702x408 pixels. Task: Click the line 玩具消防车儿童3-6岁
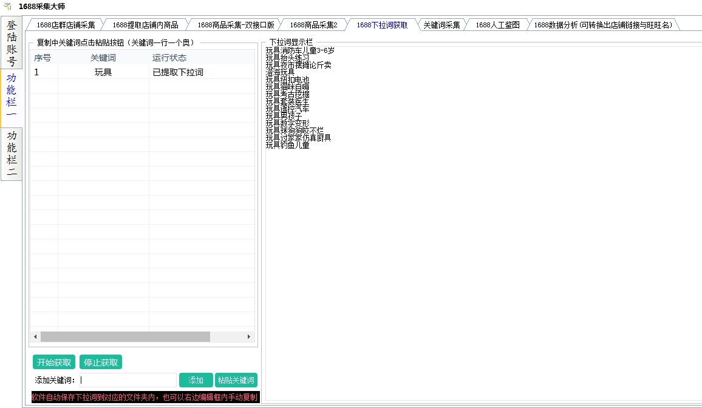tap(300, 50)
